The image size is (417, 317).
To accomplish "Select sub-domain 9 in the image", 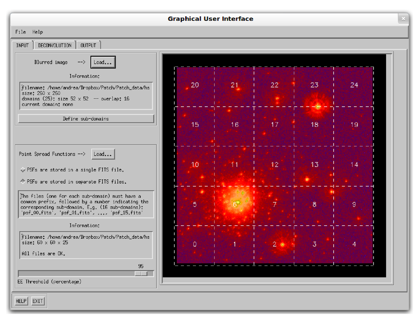I will tap(354, 206).
